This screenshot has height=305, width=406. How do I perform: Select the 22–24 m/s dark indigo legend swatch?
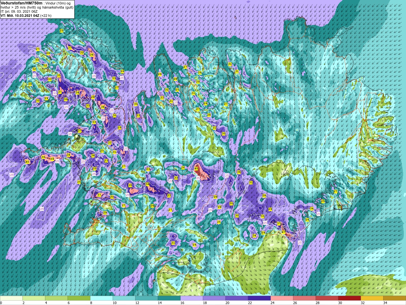[x=259, y=298]
